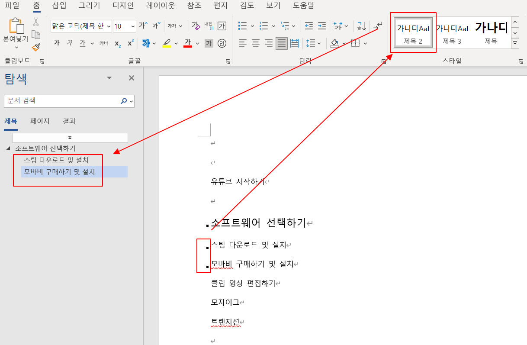Toggle bold formatting
The height and width of the screenshot is (345, 527).
(x=57, y=43)
